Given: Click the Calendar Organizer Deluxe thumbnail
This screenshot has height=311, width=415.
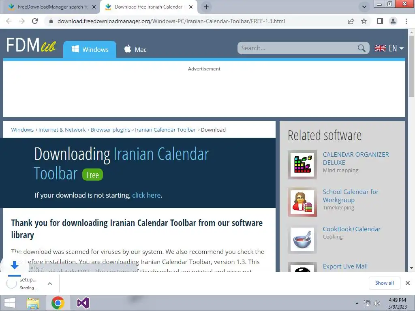Looking at the screenshot, I should coord(302,165).
